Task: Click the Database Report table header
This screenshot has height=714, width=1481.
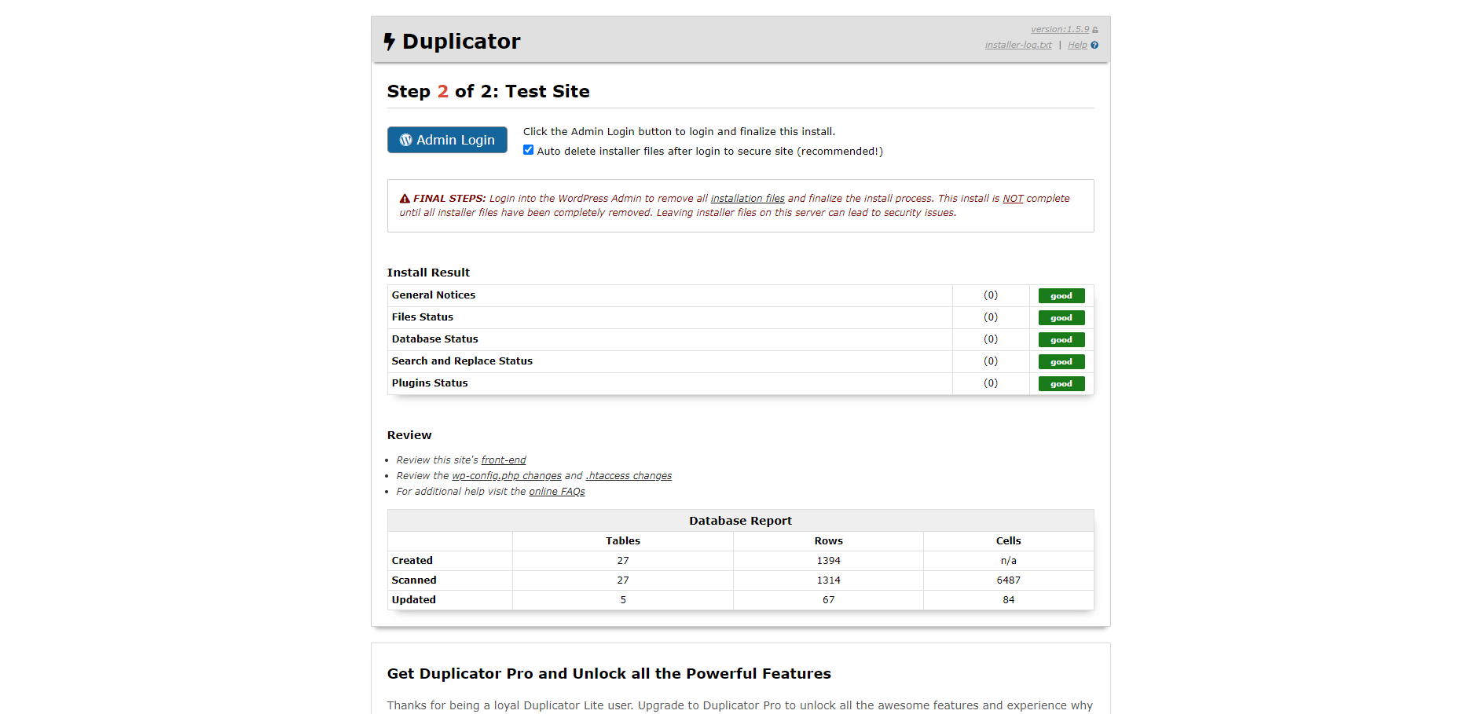Action: 740,521
